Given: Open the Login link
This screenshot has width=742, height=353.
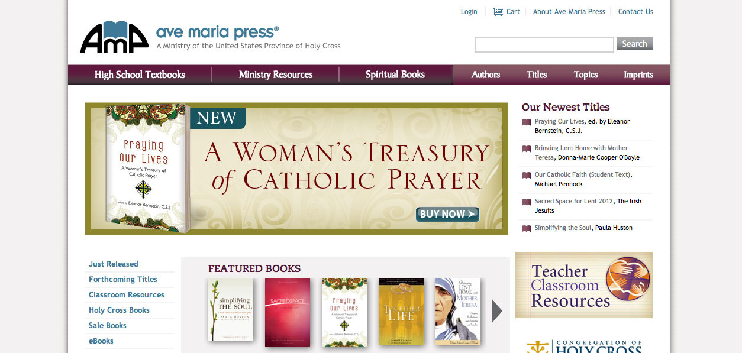Looking at the screenshot, I should [x=469, y=12].
